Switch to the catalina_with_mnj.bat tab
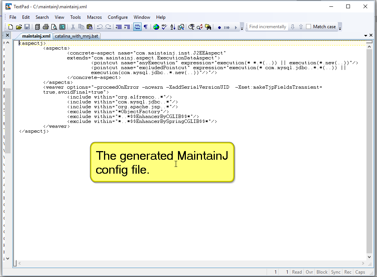 click(x=77, y=36)
